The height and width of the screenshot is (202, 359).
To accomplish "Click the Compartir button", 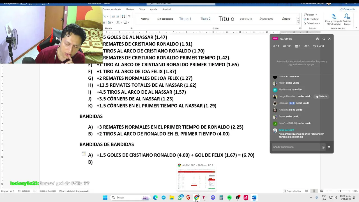I will coord(348,9).
